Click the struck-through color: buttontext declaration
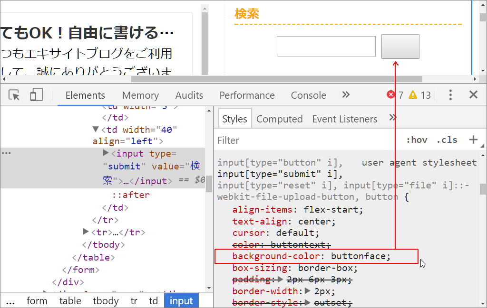 (282, 245)
